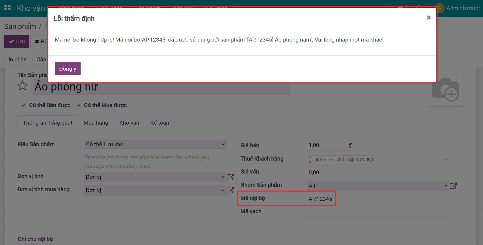Image resolution: width=483 pixels, height=245 pixels.
Task: Open the apps grid menu icon
Action: click(x=8, y=8)
